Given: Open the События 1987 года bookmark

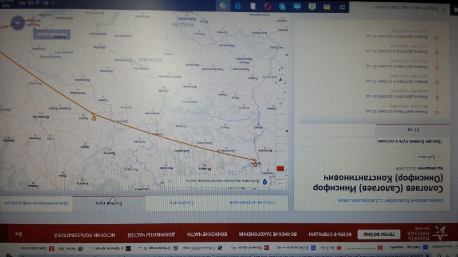Looking at the screenshot, I should [x=203, y=248].
